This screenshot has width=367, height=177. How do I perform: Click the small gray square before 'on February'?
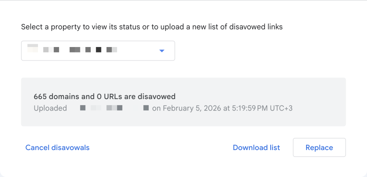[146, 108]
